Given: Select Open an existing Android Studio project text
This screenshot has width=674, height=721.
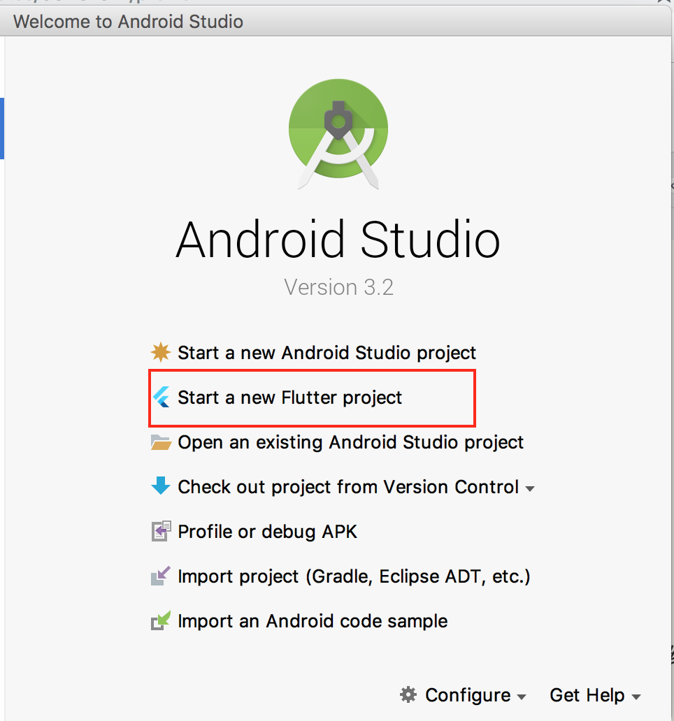Looking at the screenshot, I should [350, 442].
